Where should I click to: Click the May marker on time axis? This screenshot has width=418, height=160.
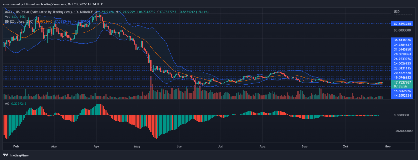click(x=137, y=146)
